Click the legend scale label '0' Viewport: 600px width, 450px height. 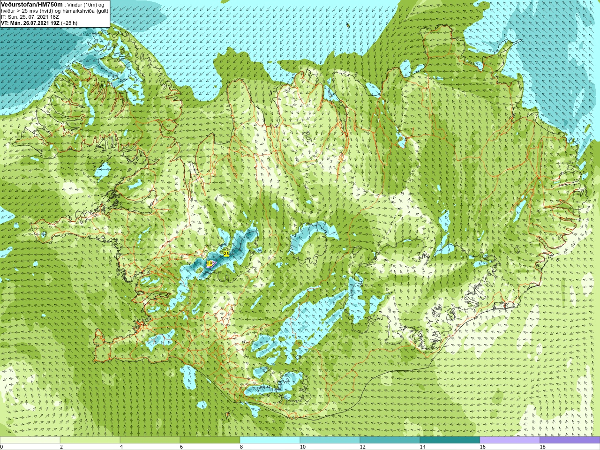[1, 447]
